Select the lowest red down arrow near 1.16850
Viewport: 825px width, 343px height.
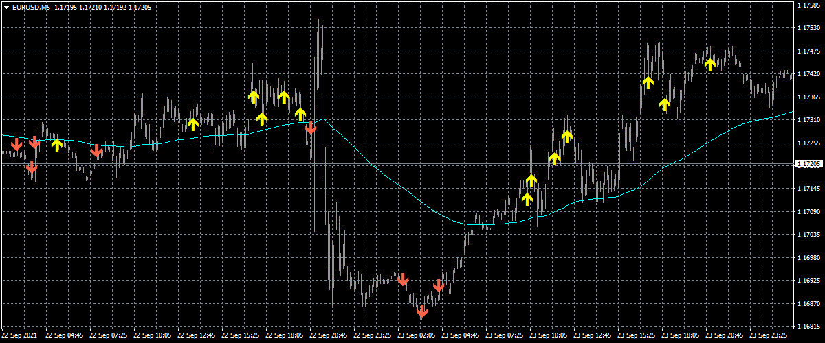coord(422,311)
